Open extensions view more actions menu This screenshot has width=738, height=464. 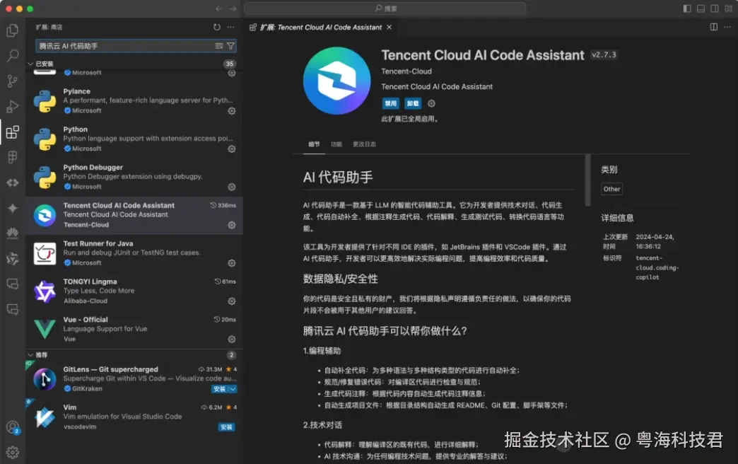coord(230,28)
